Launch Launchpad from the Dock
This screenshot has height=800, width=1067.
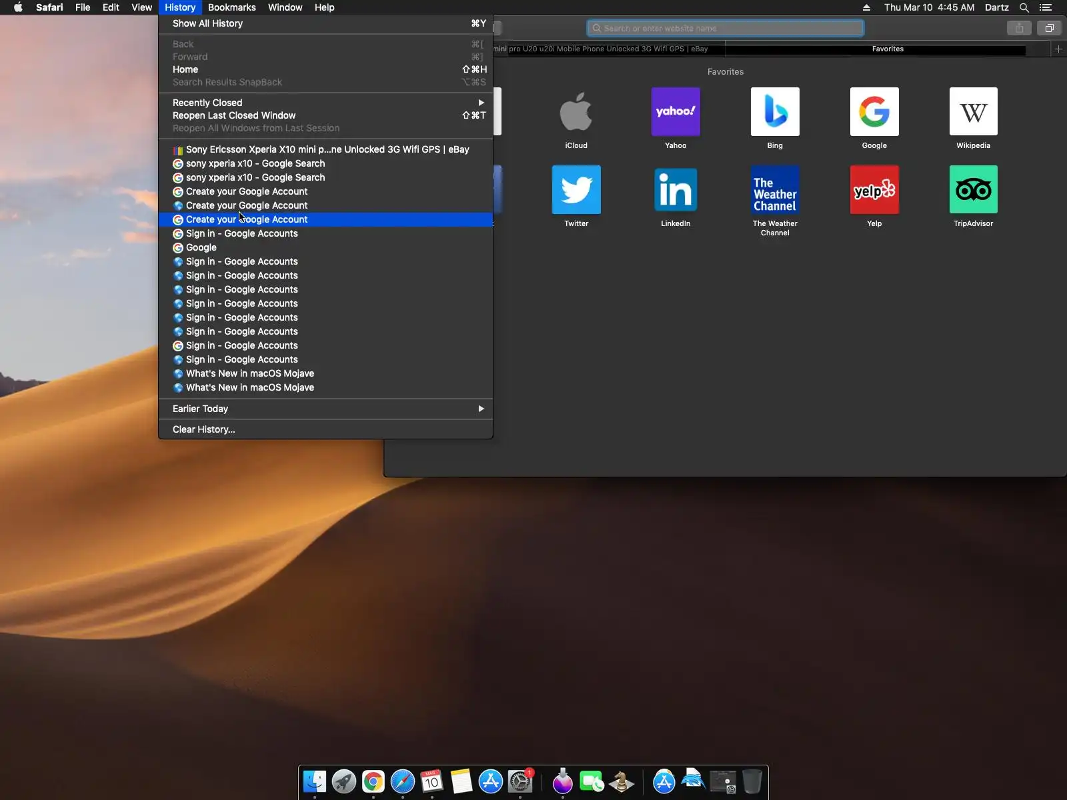344,781
